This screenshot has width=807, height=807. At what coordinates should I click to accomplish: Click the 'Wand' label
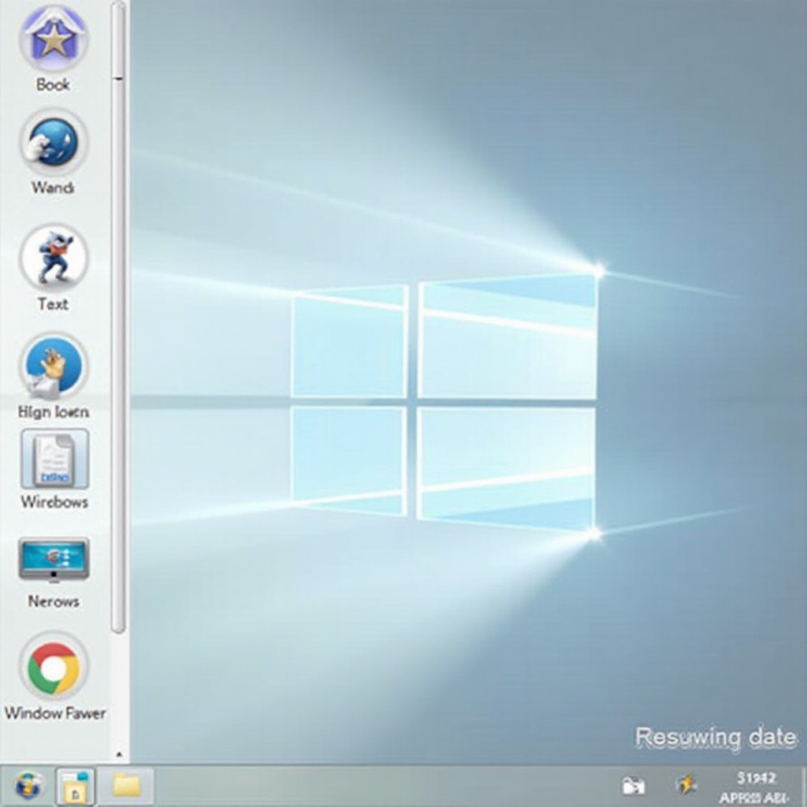click(x=53, y=188)
